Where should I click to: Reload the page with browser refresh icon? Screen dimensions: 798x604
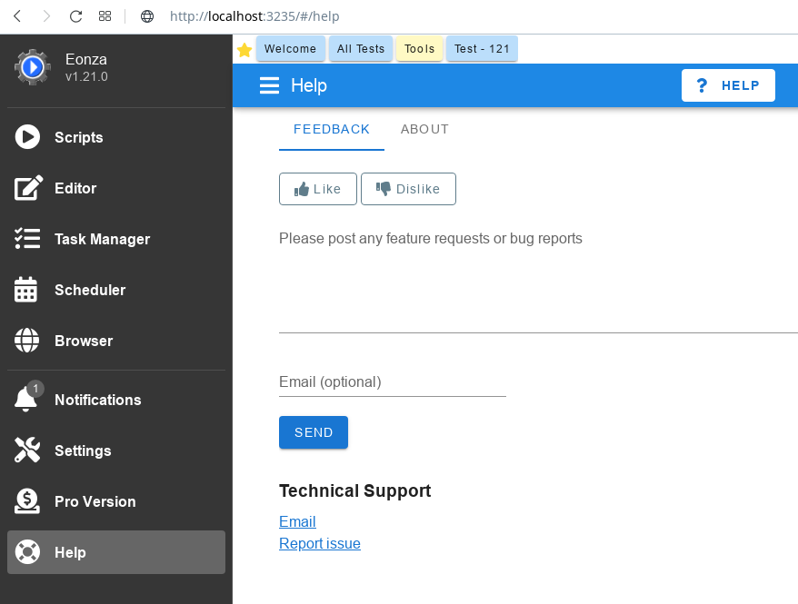pos(75,16)
